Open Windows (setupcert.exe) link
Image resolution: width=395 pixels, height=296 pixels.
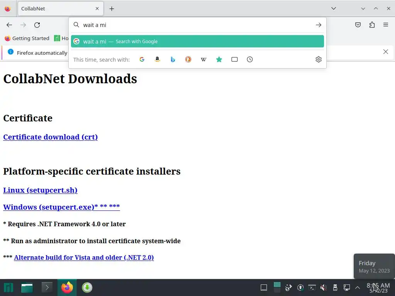(x=61, y=207)
